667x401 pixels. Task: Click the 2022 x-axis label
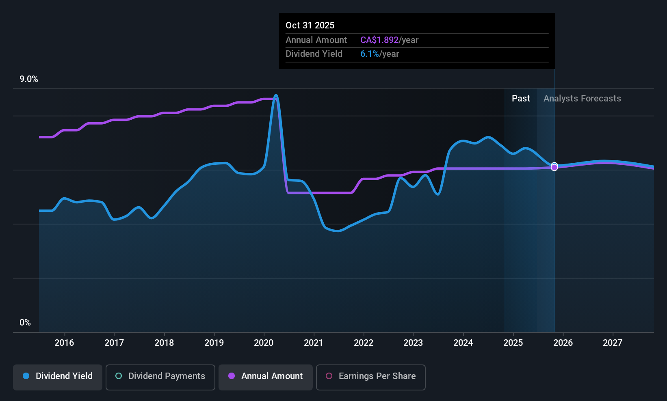click(x=364, y=343)
